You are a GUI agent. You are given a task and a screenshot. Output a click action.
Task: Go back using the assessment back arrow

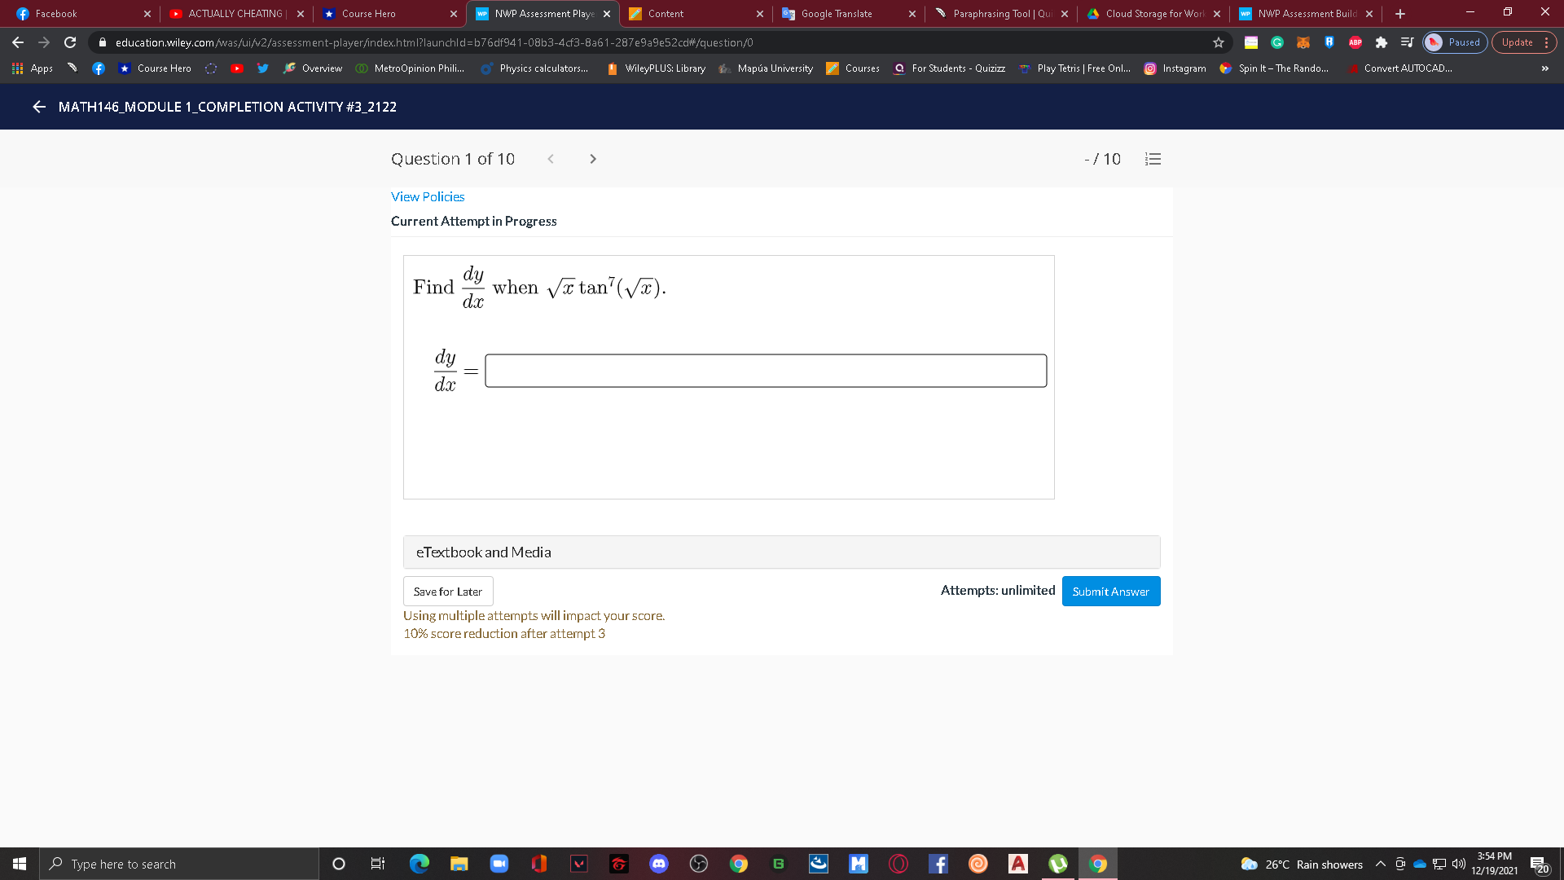tap(38, 107)
